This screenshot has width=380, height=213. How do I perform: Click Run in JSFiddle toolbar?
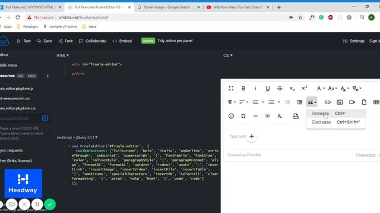click(24, 41)
